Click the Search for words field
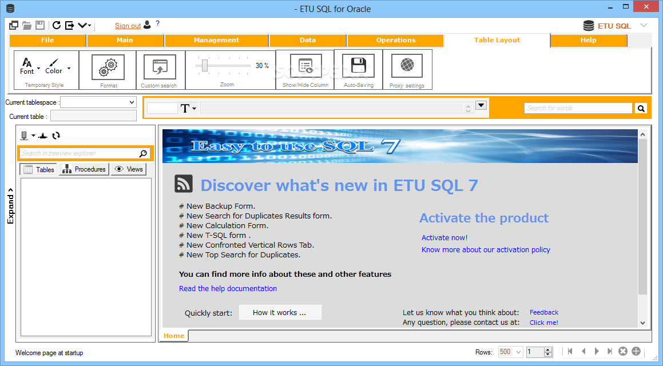This screenshot has width=663, height=366. coord(578,108)
